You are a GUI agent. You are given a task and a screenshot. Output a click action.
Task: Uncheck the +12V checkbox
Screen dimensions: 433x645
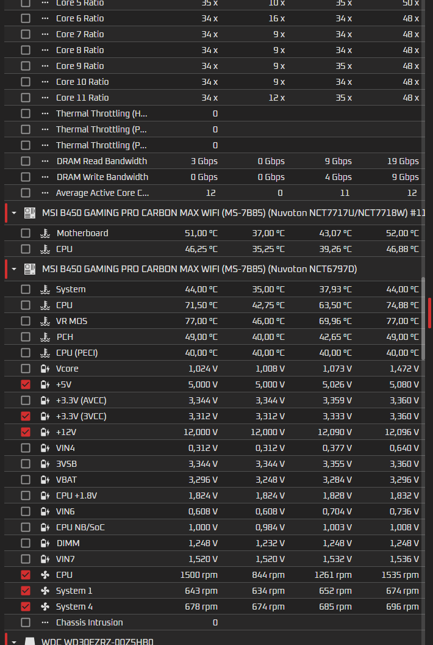26,432
